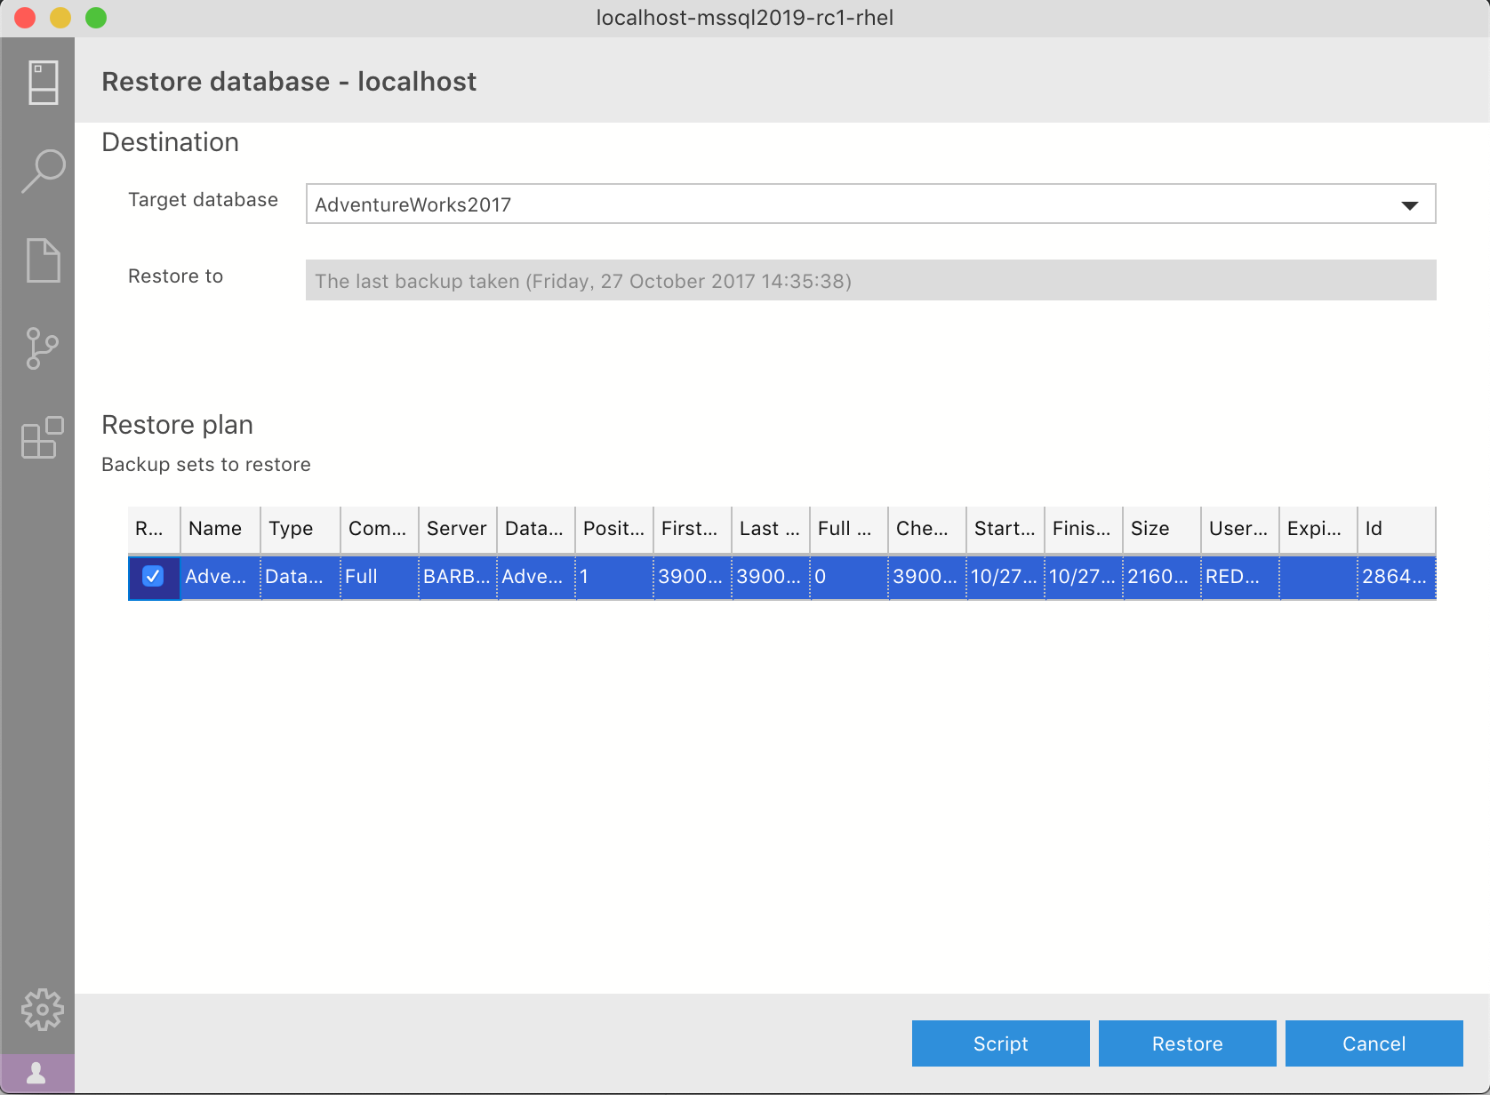
Task: Click the Server column header
Action: [456, 529]
